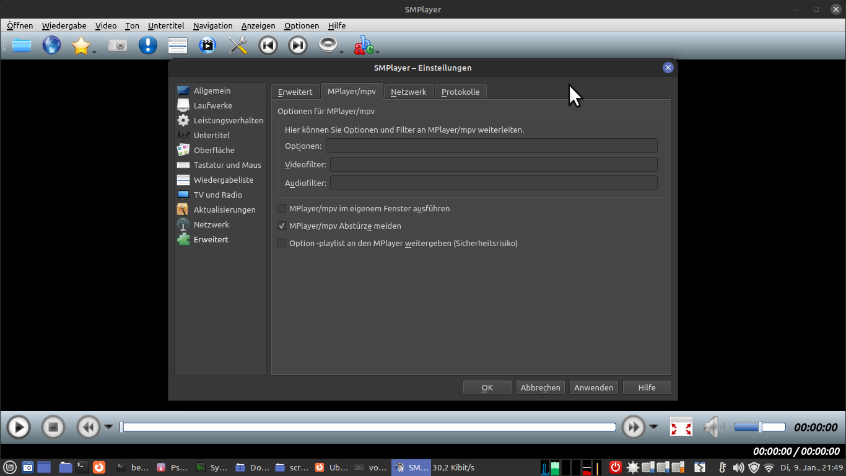846x476 pixels.
Task: Click red power icon in tray
Action: click(616, 467)
